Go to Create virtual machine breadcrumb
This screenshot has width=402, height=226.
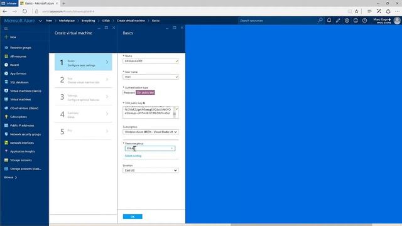[x=131, y=21]
